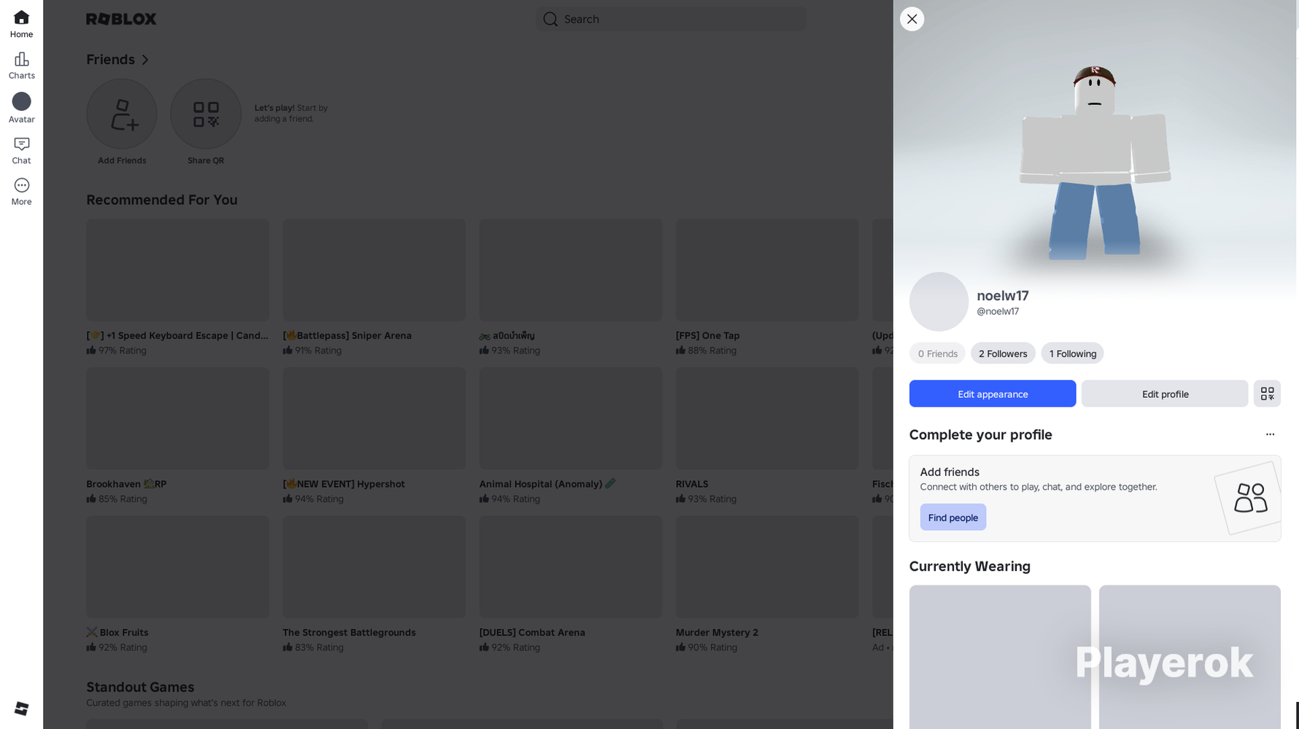Expand the Friends section chevron
The width and height of the screenshot is (1299, 729).
pos(145,60)
